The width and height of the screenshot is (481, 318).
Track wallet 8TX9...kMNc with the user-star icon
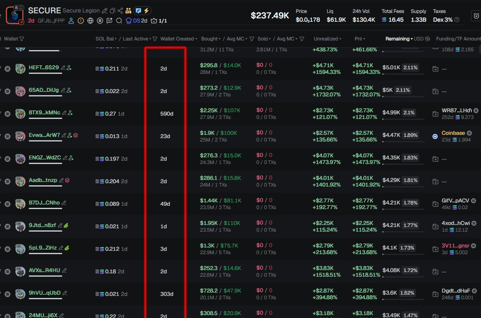70,113
